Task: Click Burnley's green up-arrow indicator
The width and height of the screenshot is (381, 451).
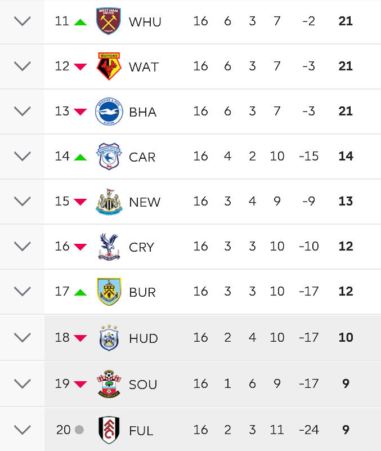Action: click(80, 293)
